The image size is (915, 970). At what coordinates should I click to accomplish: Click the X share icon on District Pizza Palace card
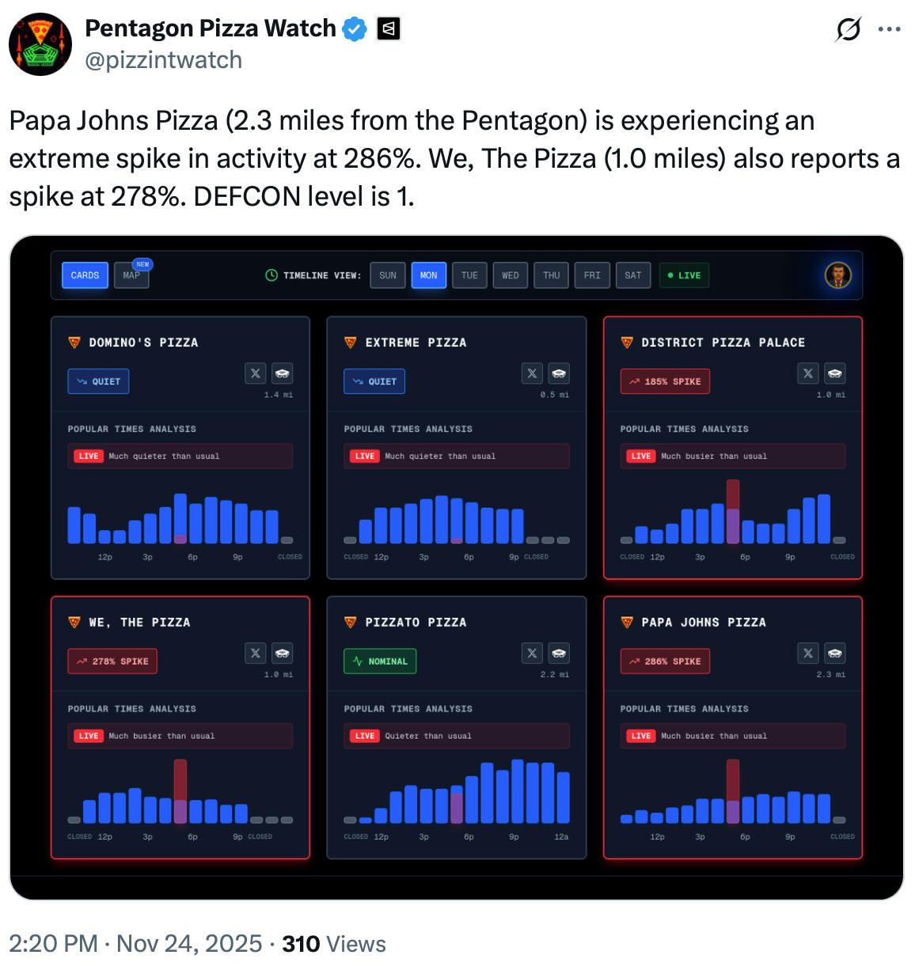tap(807, 373)
